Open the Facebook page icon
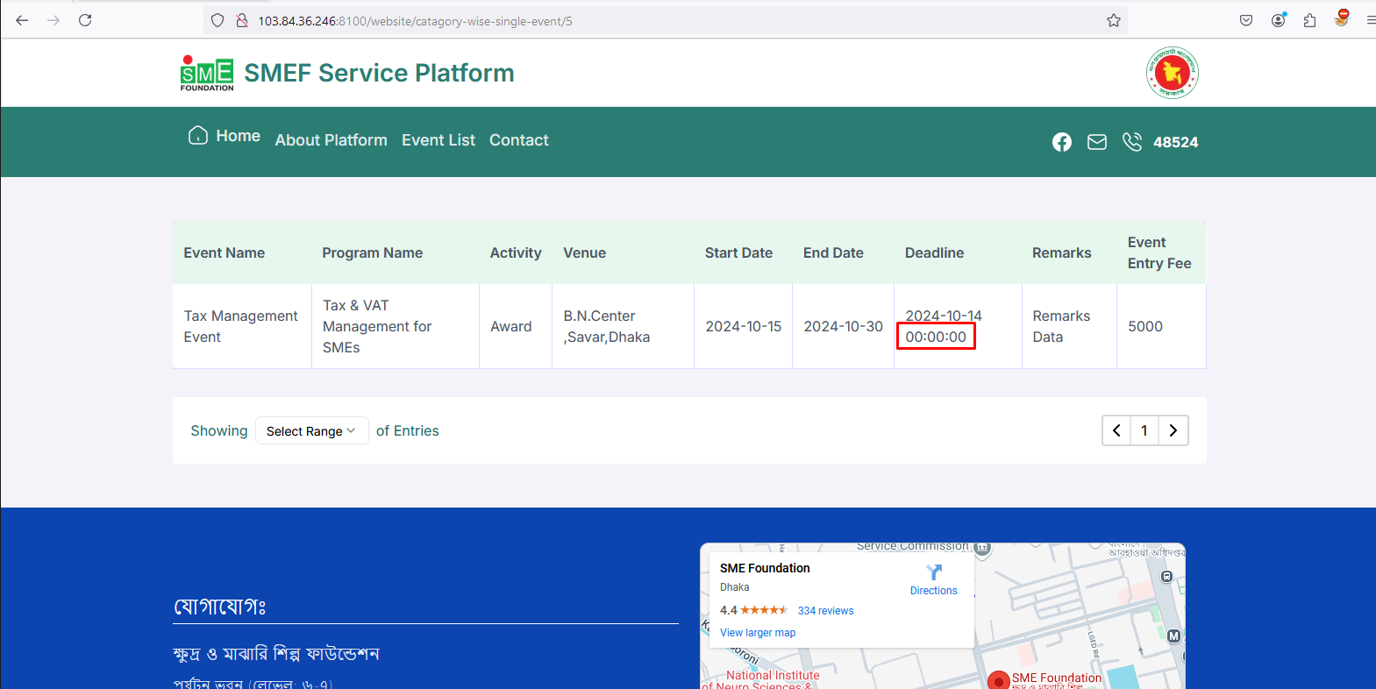The image size is (1376, 689). [1062, 142]
